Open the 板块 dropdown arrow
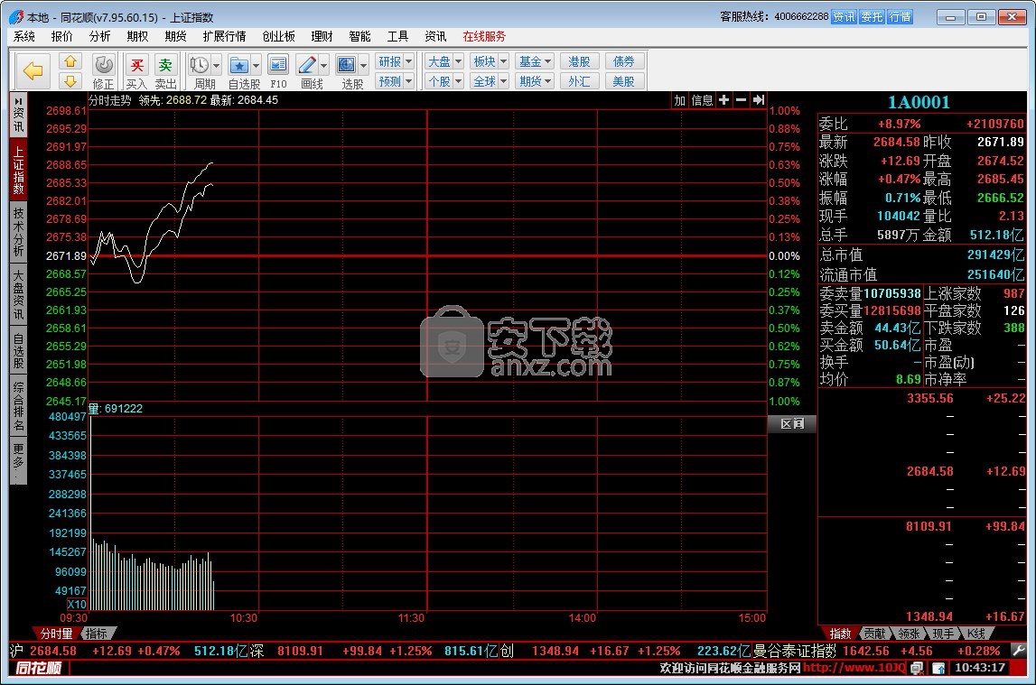The image size is (1036, 685). (x=503, y=61)
